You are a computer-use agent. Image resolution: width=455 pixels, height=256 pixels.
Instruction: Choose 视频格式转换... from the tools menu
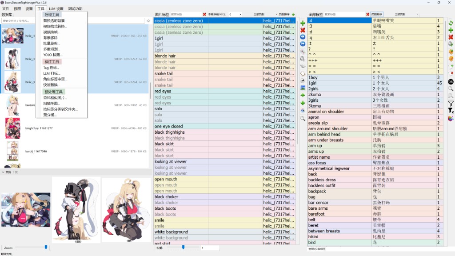click(x=55, y=26)
